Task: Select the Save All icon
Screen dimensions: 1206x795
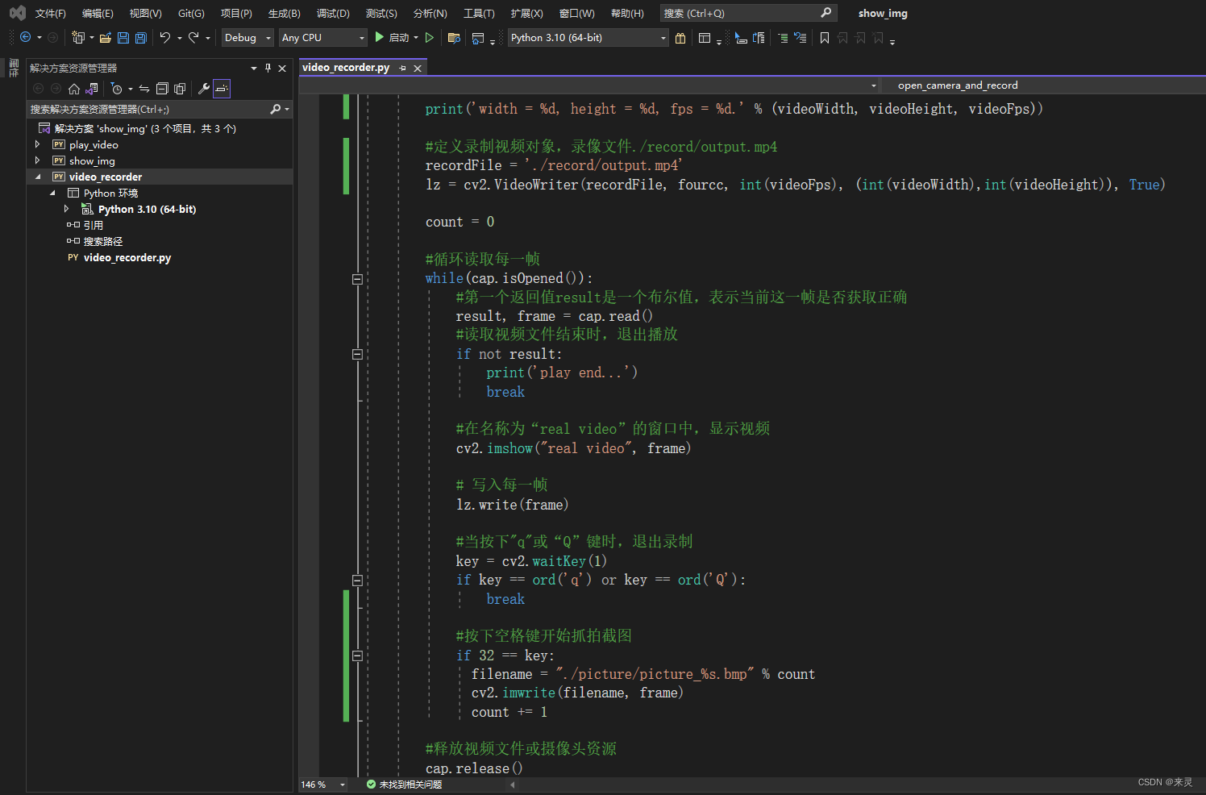Action: coord(140,38)
